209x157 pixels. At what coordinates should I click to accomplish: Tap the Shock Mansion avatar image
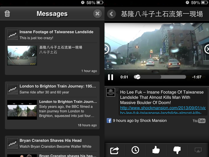111,92
